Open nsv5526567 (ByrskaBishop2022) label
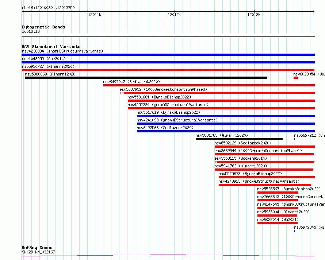Viewport: 325px width, 260px height. (x=289, y=189)
